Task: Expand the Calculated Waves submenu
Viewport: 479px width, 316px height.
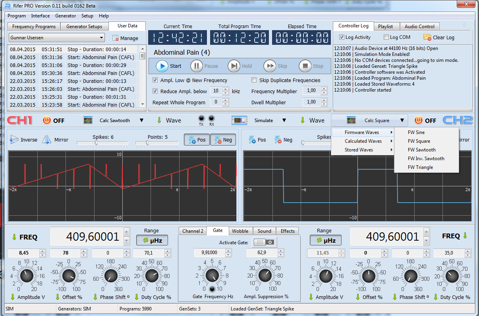Action: click(x=363, y=141)
